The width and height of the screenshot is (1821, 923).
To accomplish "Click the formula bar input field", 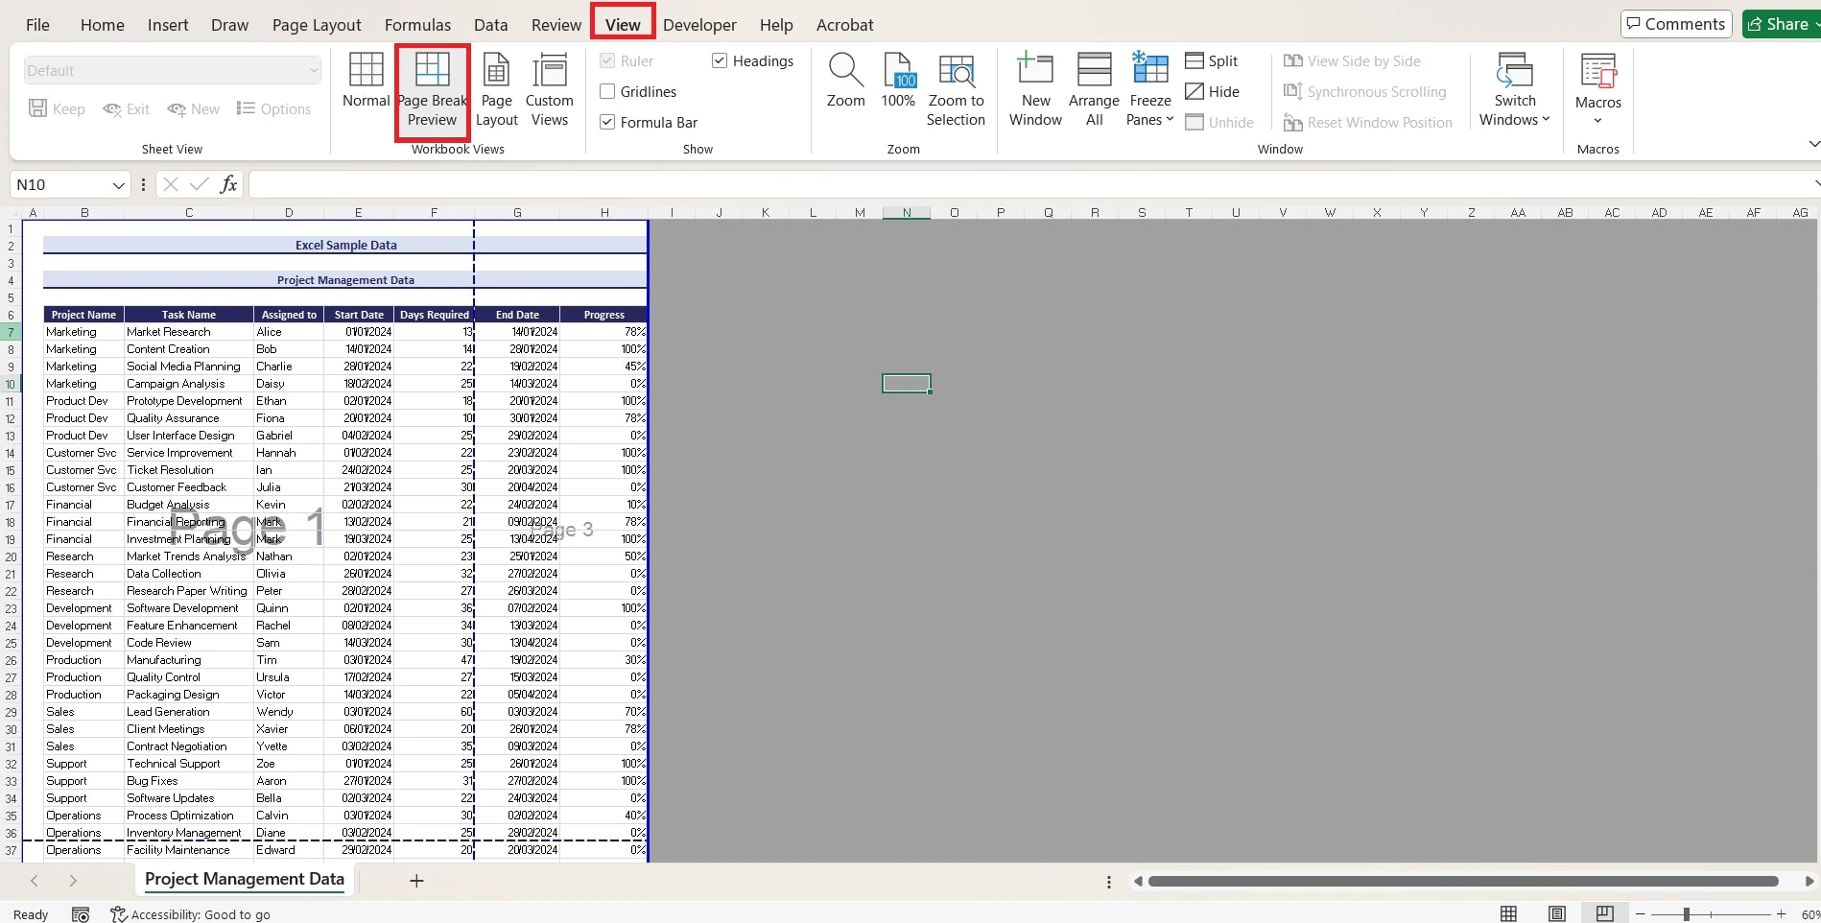I will click(x=1031, y=184).
